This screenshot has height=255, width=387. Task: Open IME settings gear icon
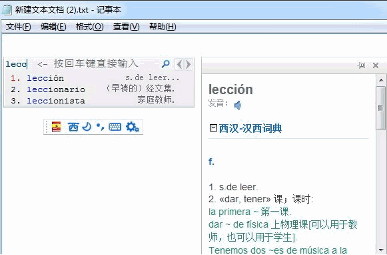[133, 127]
